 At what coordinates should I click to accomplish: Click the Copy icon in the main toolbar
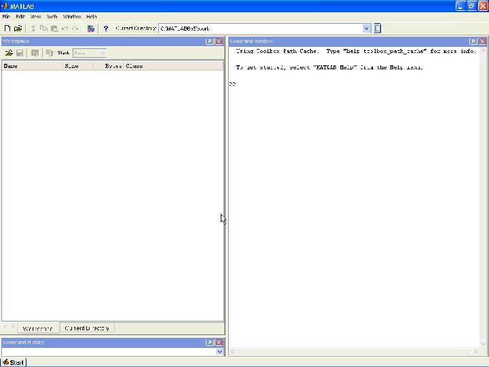coord(43,29)
